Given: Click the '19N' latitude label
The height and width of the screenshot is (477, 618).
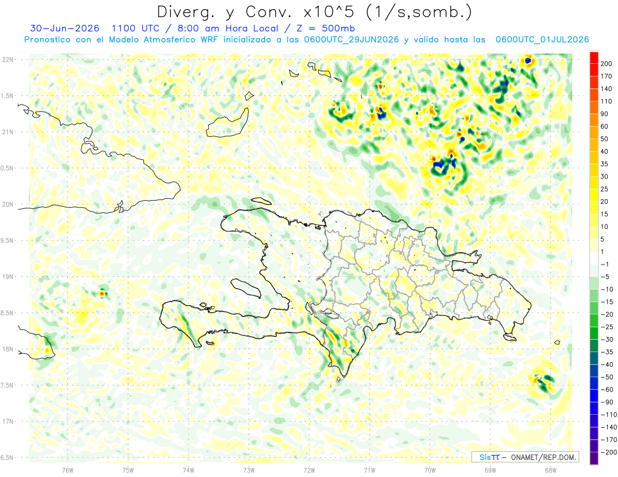Looking at the screenshot, I should [8, 276].
